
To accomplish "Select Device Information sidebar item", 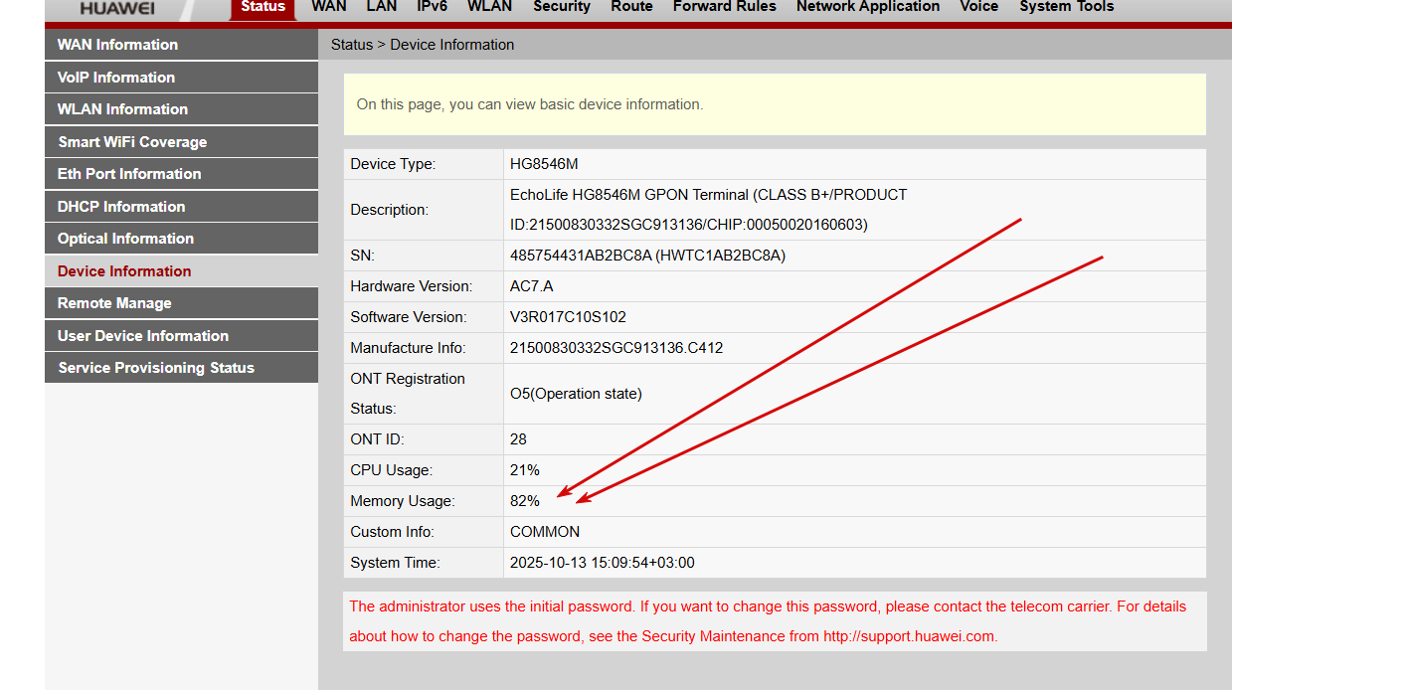I will [181, 271].
